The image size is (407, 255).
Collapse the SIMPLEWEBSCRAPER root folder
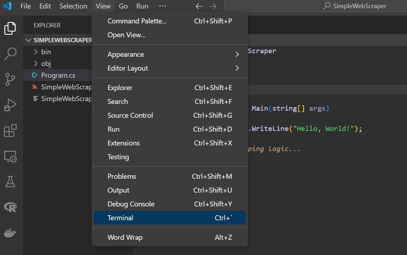tap(58, 40)
